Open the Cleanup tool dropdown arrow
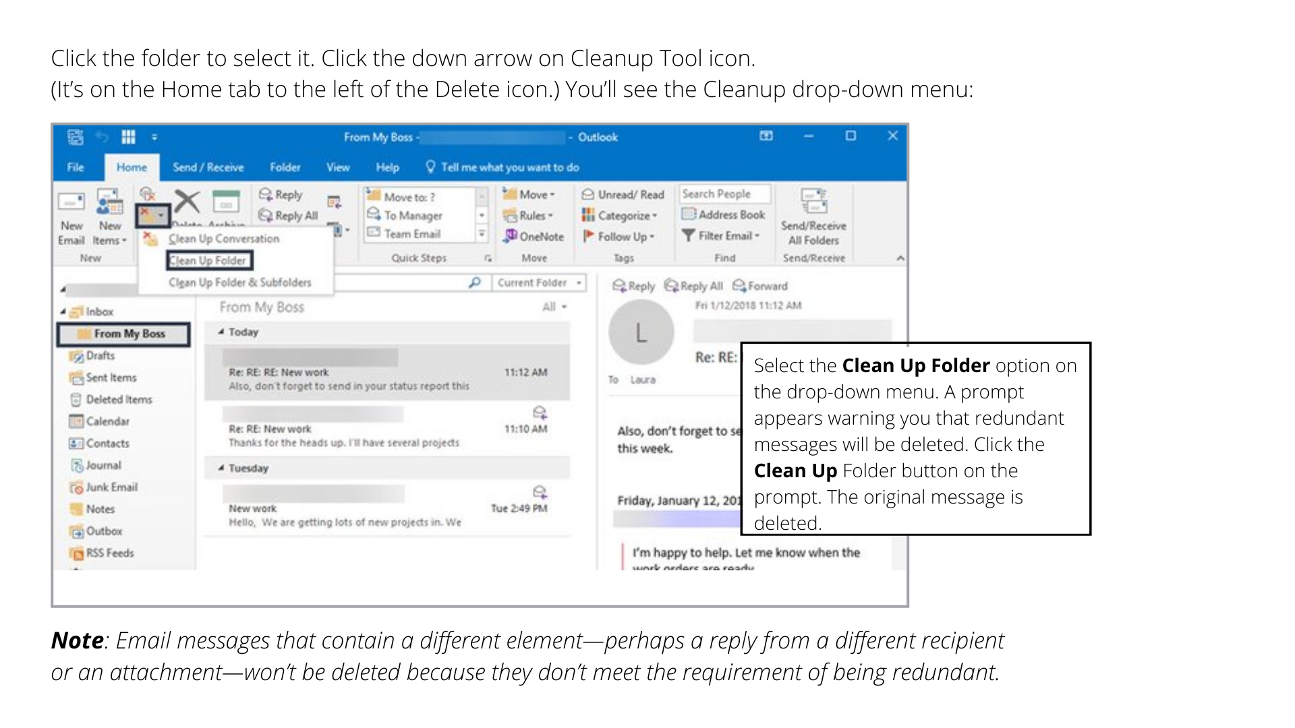Screen dimensions: 1295x728 (161, 216)
